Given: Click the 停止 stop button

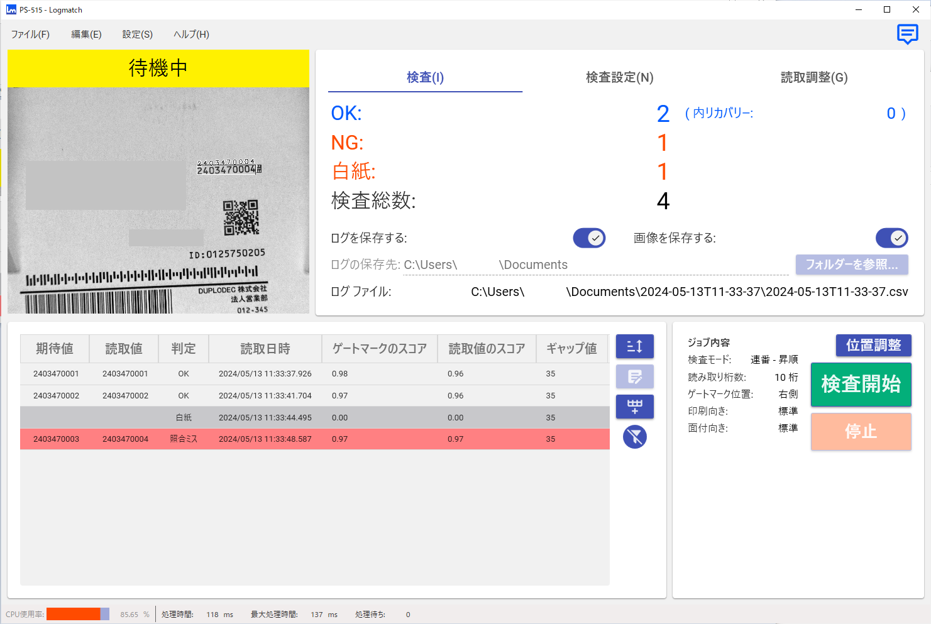Looking at the screenshot, I should tap(861, 432).
